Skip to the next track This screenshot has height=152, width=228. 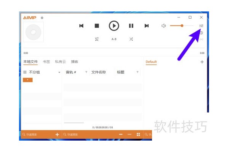pos(147,26)
